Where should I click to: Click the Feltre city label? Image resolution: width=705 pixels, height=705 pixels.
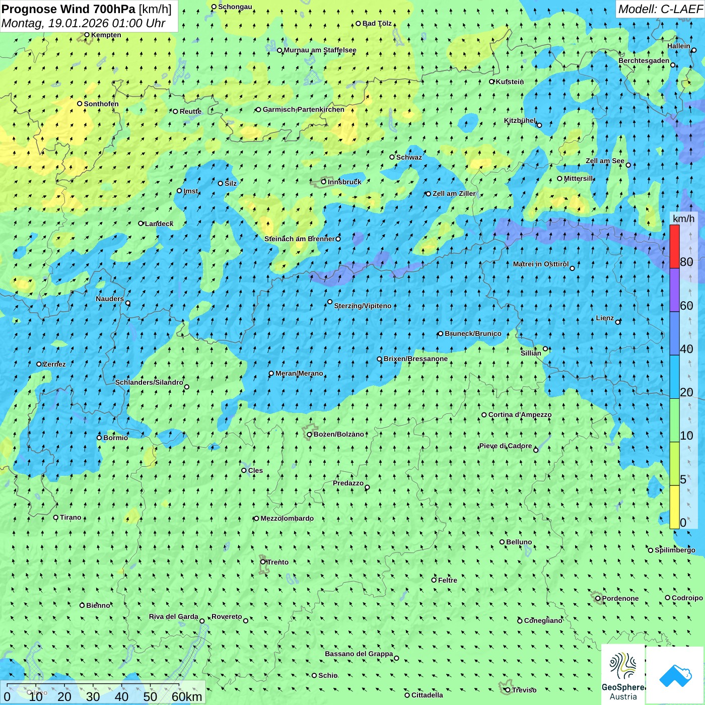447,580
